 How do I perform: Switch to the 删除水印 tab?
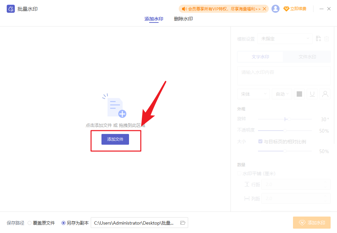(183, 19)
